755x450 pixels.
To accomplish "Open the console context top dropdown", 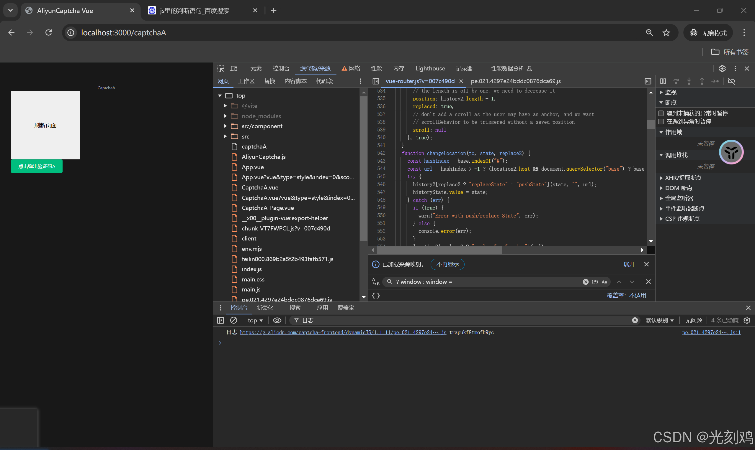I will pos(255,320).
